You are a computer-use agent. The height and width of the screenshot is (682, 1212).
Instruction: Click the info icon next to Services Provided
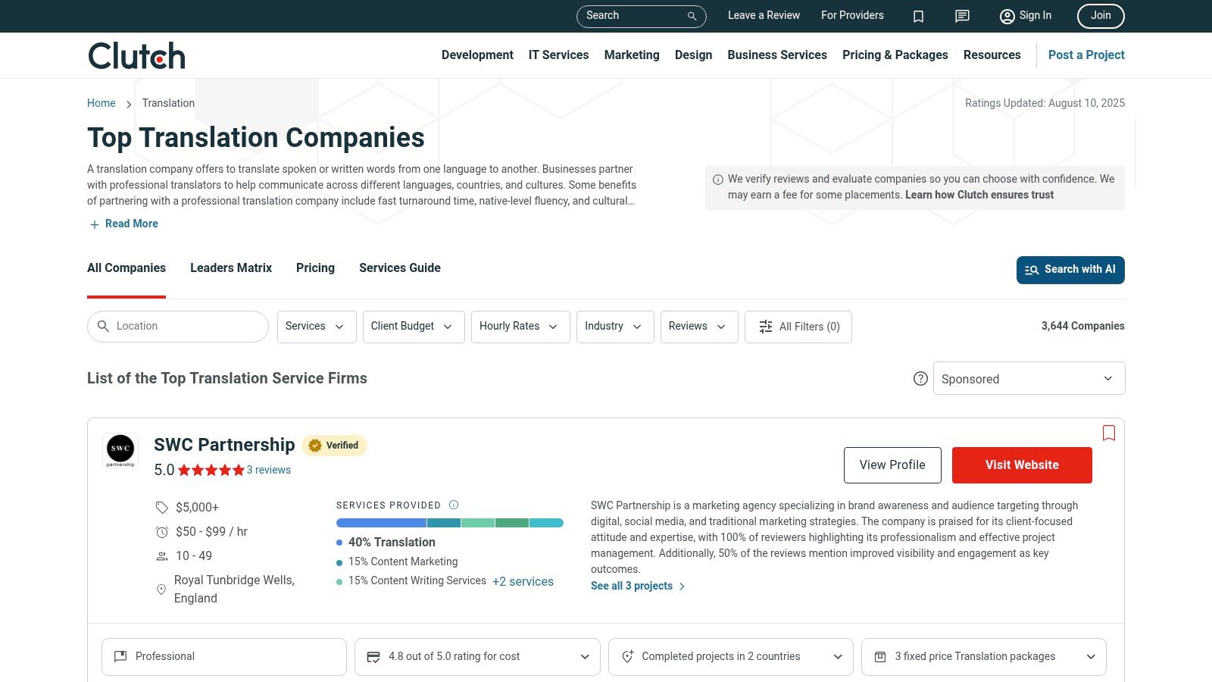click(454, 505)
